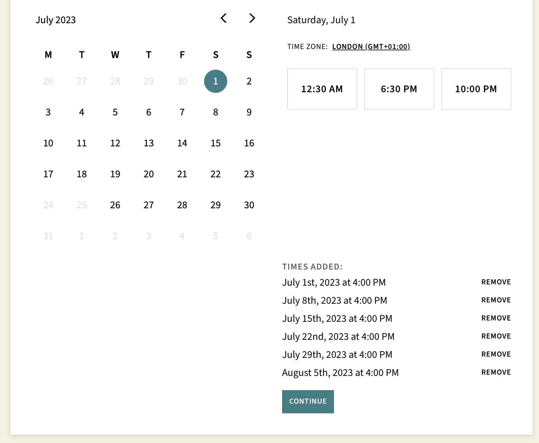Select Sunday July 2 on calendar
The height and width of the screenshot is (443, 539).
[249, 81]
